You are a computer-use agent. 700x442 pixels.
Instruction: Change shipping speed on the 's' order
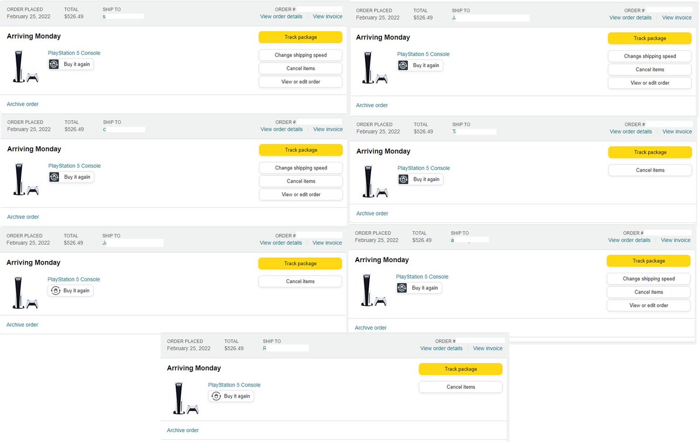point(300,55)
